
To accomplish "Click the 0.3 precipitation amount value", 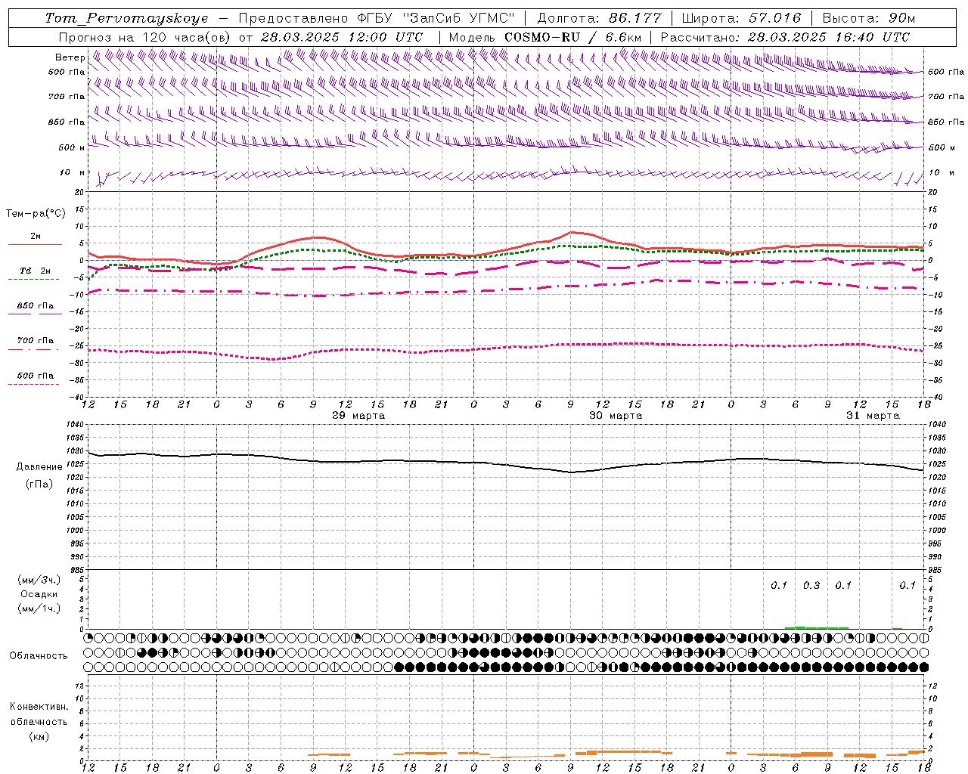I will pos(811,586).
